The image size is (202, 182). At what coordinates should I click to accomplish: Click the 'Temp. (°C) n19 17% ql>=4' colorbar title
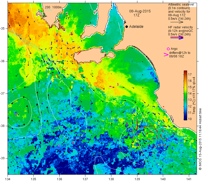[194, 96]
